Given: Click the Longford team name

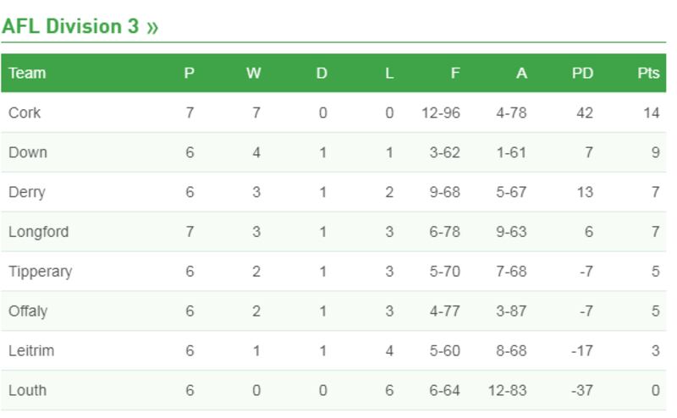Looking at the screenshot, I should [x=39, y=232].
